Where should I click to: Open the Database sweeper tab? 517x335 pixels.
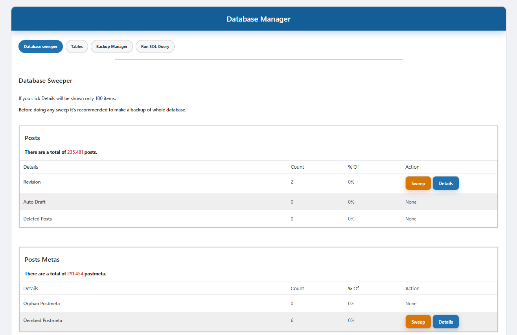click(40, 46)
